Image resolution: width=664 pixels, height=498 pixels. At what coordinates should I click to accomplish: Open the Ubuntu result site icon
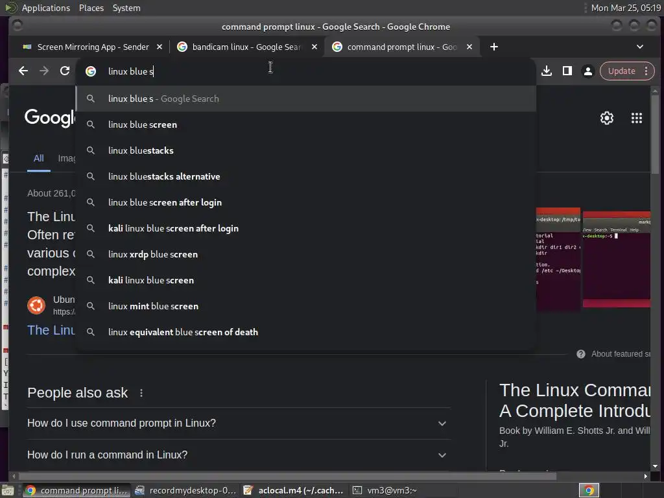[36, 305]
